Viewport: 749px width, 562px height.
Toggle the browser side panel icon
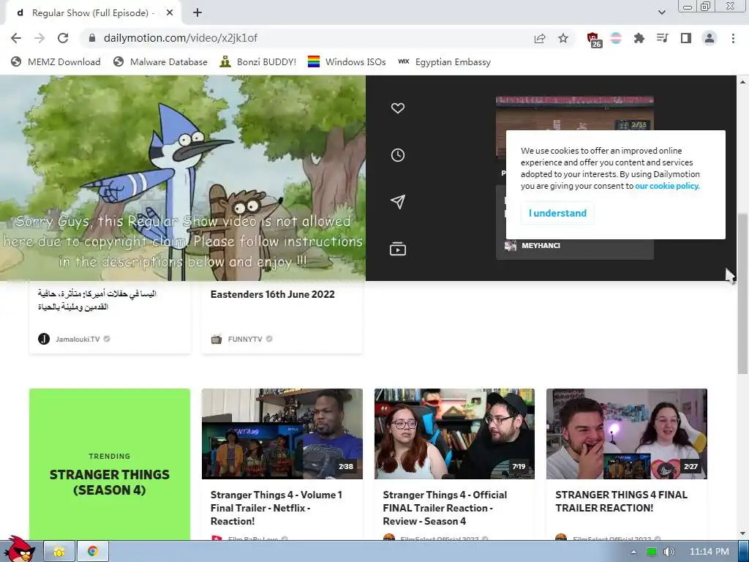pos(686,38)
